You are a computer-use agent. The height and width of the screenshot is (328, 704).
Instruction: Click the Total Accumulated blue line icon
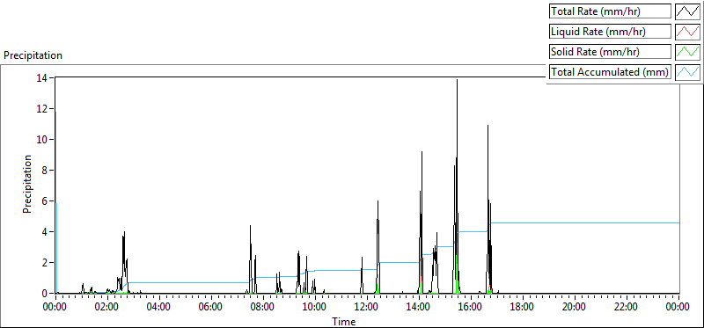coord(688,72)
